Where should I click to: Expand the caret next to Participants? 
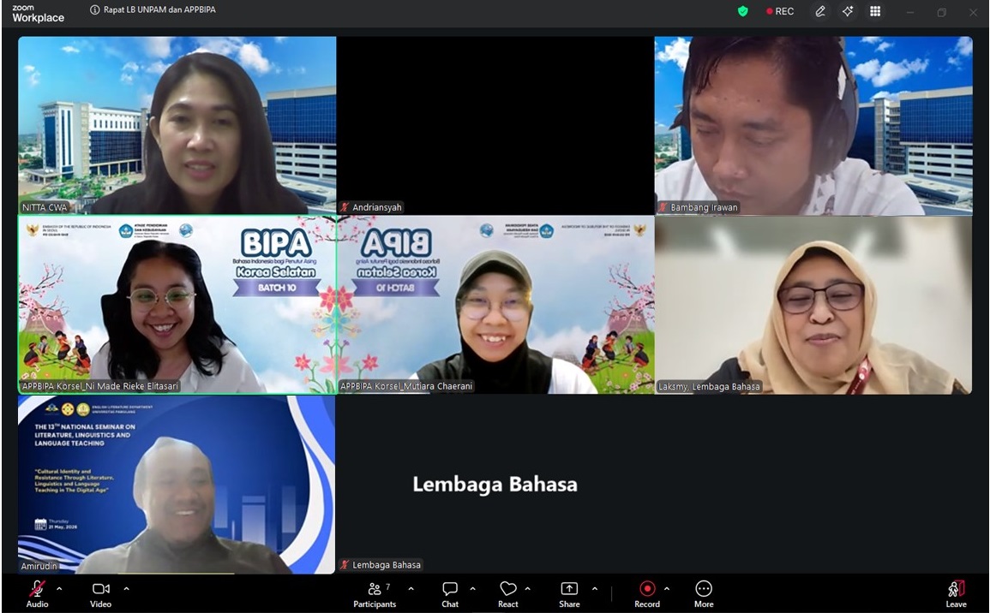(x=411, y=588)
